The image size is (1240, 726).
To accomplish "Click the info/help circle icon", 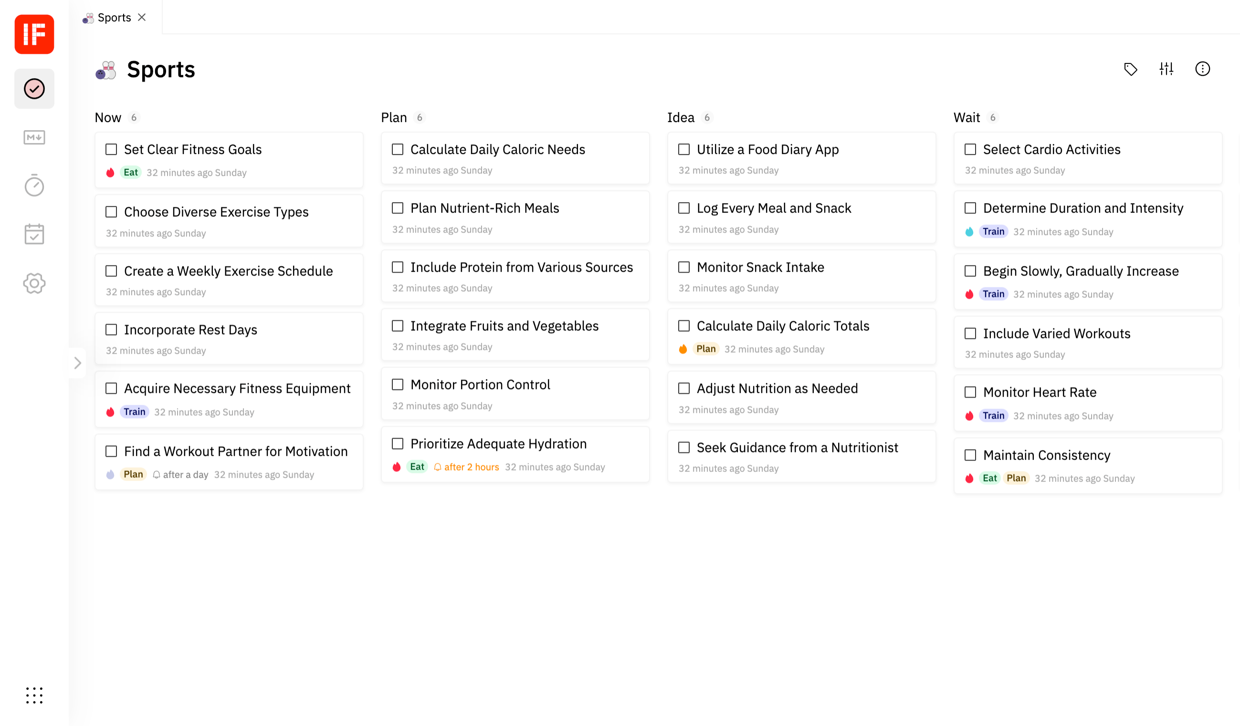I will tap(1204, 69).
